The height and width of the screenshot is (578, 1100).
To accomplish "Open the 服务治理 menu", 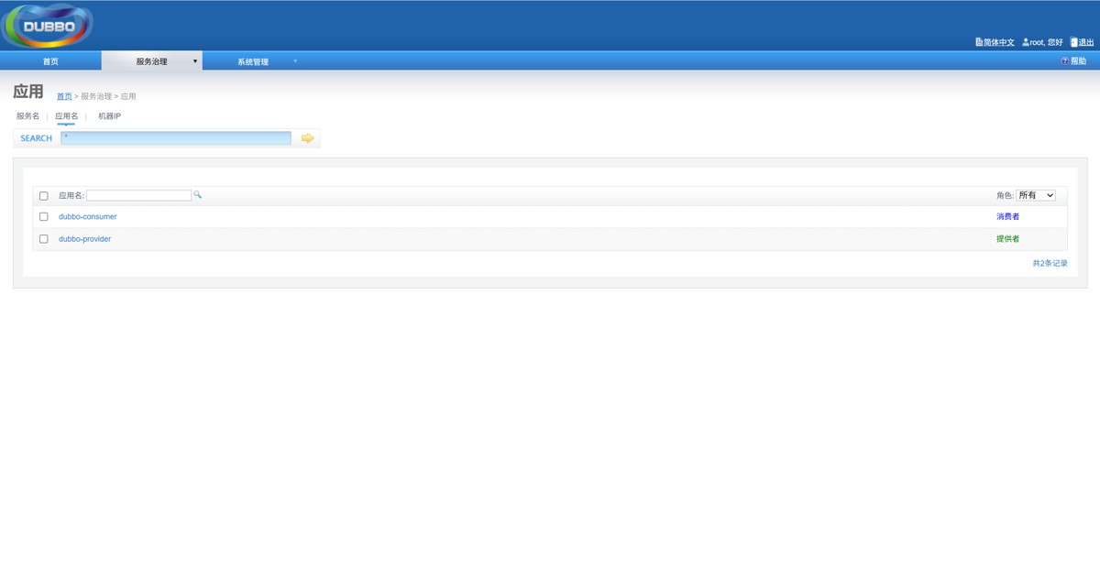I will pyautogui.click(x=152, y=61).
